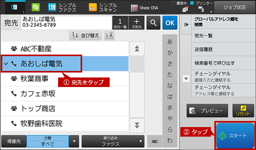Tap the blue スタート button

pos(235,135)
